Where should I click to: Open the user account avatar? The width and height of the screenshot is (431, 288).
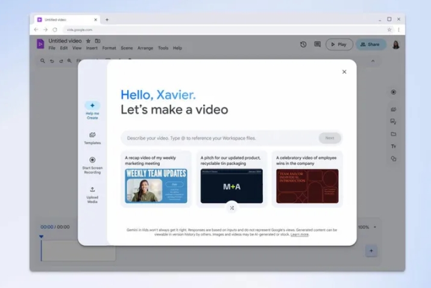point(396,45)
